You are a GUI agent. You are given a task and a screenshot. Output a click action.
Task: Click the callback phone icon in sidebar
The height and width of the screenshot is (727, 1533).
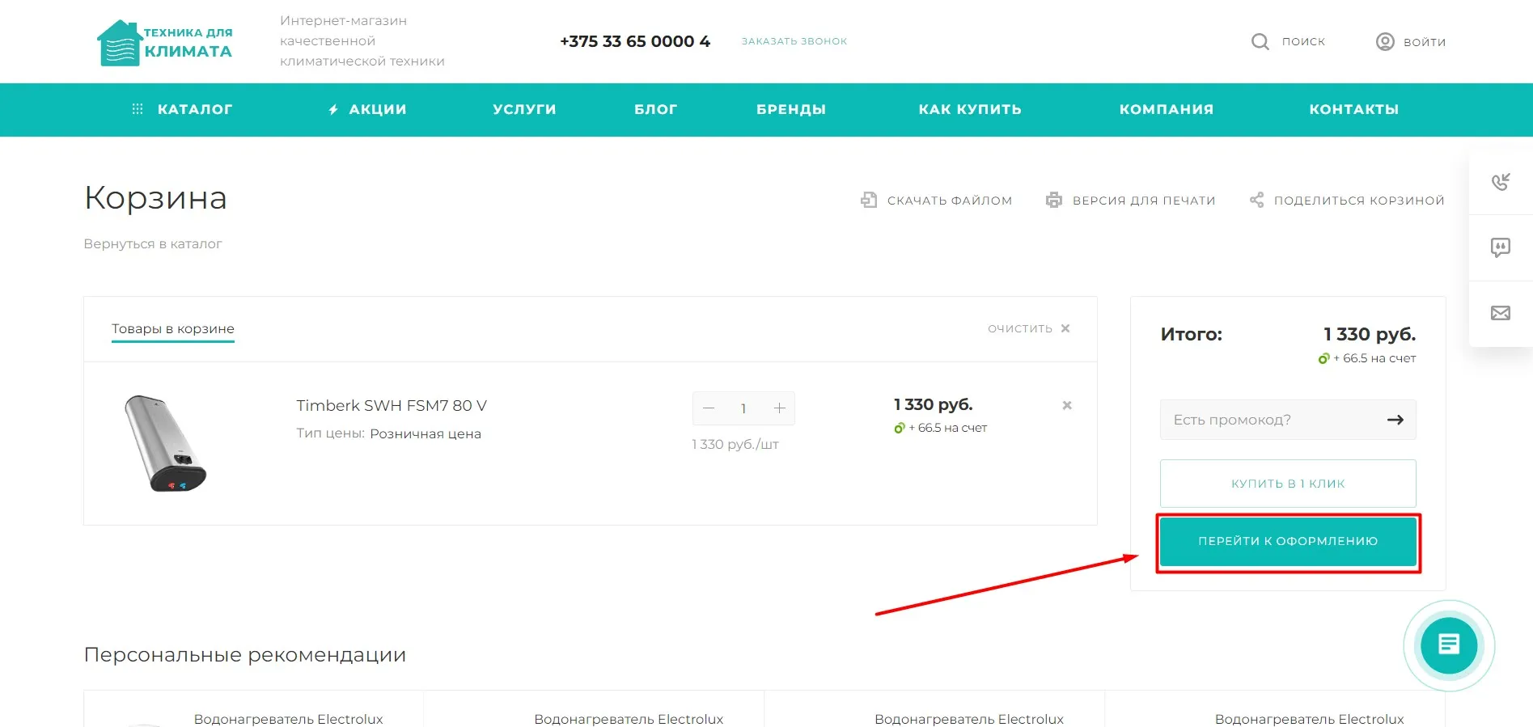point(1501,182)
